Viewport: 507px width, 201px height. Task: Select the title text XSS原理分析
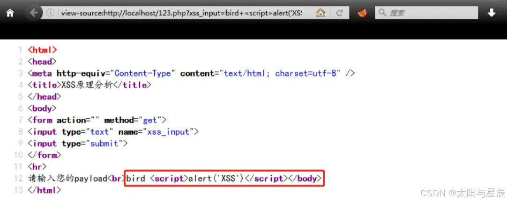(86, 85)
